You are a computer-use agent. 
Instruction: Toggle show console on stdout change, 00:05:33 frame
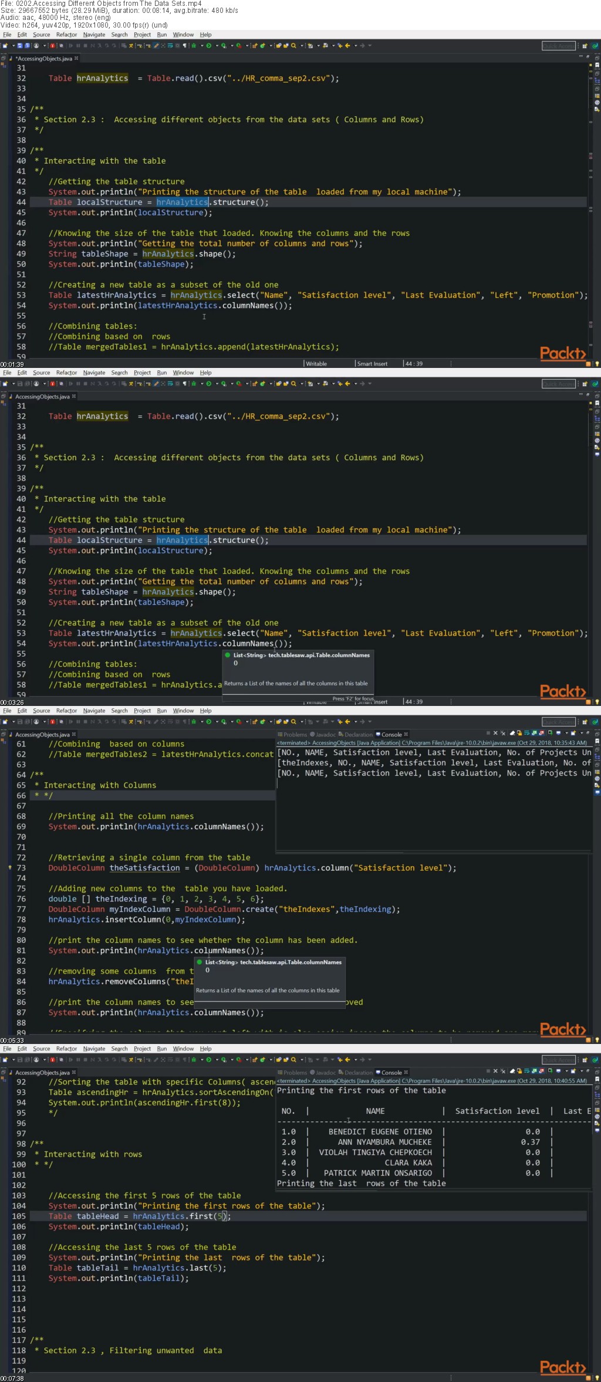tap(534, 734)
